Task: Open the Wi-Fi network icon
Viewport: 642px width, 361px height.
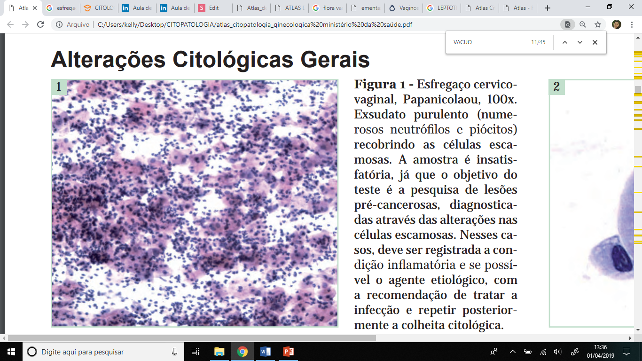Action: [543, 352]
